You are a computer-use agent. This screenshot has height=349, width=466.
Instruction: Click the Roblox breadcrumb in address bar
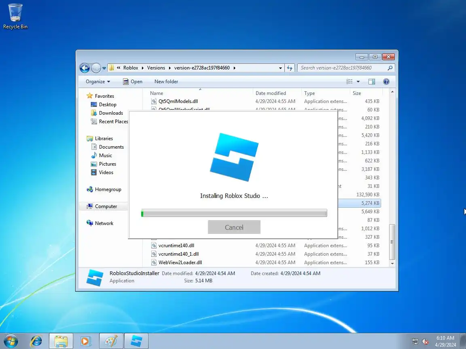pyautogui.click(x=131, y=68)
